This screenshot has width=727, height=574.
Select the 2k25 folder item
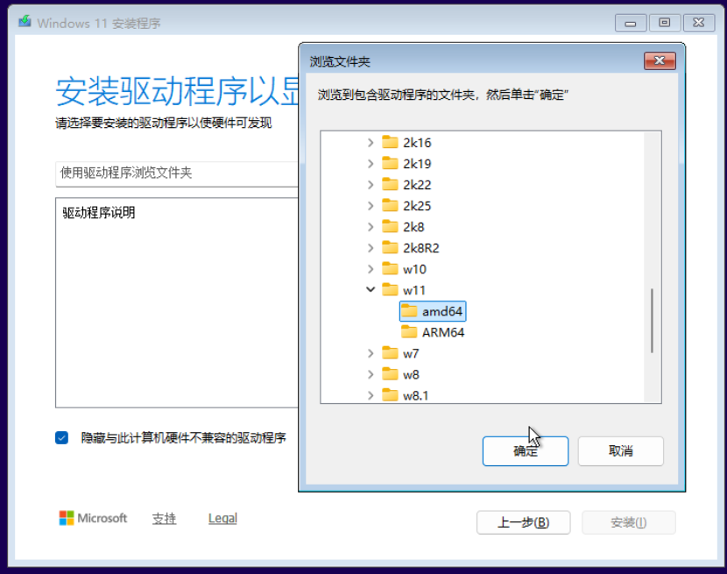[x=416, y=206]
